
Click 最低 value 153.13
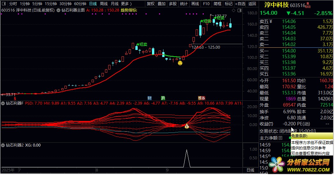pyautogui.click(x=289, y=93)
